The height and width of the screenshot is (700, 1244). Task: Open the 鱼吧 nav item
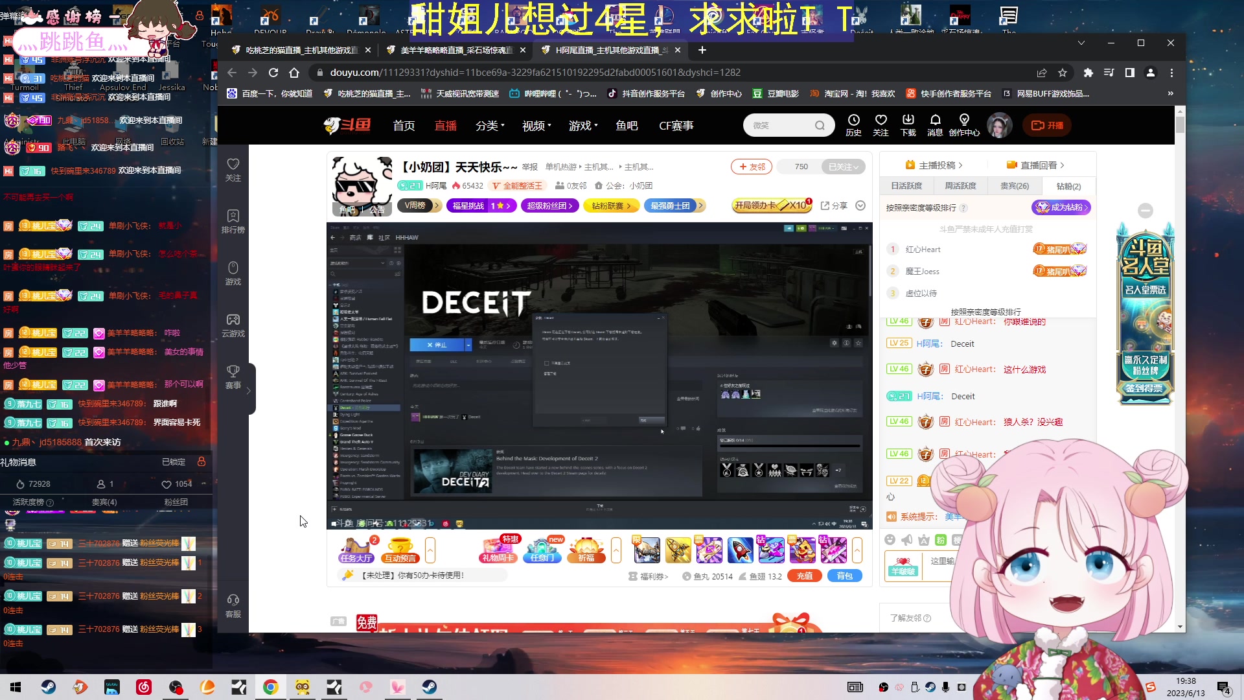tap(627, 126)
